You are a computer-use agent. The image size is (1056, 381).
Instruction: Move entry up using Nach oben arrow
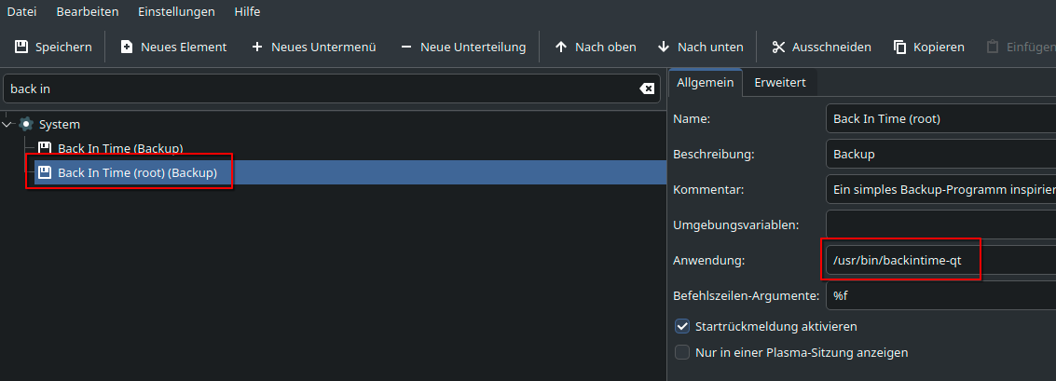[560, 48]
